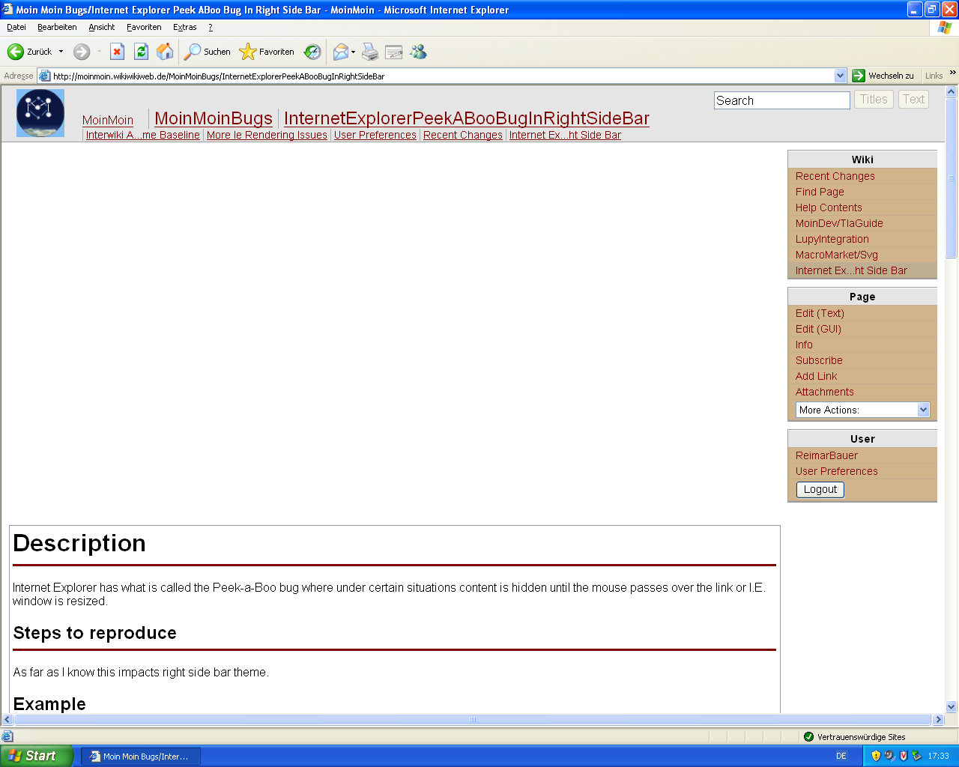Click the MoinMoin wiki logo image

click(40, 113)
